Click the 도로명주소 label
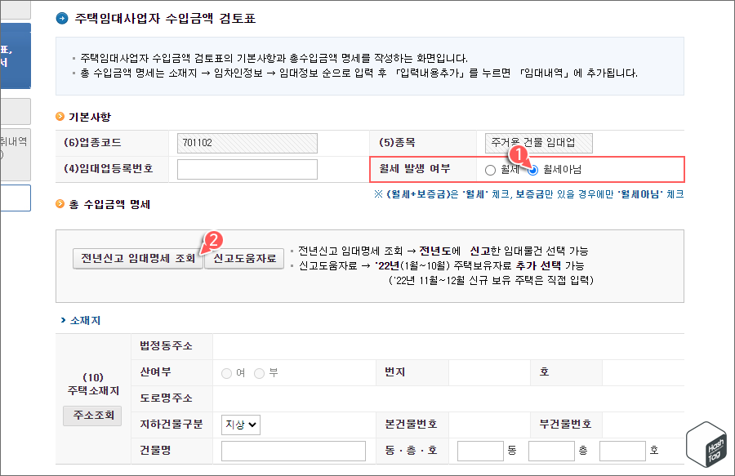 point(167,398)
